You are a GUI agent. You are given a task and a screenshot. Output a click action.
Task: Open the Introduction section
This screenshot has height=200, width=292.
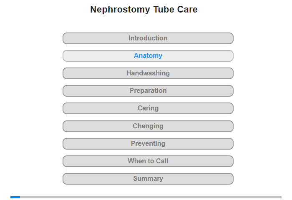point(148,38)
